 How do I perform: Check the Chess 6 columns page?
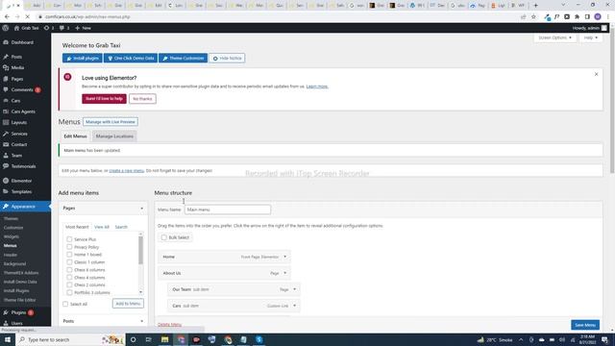[69, 269]
